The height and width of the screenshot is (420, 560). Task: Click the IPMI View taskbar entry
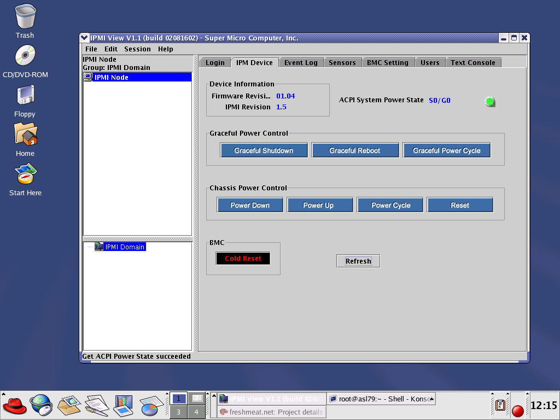tap(271, 399)
